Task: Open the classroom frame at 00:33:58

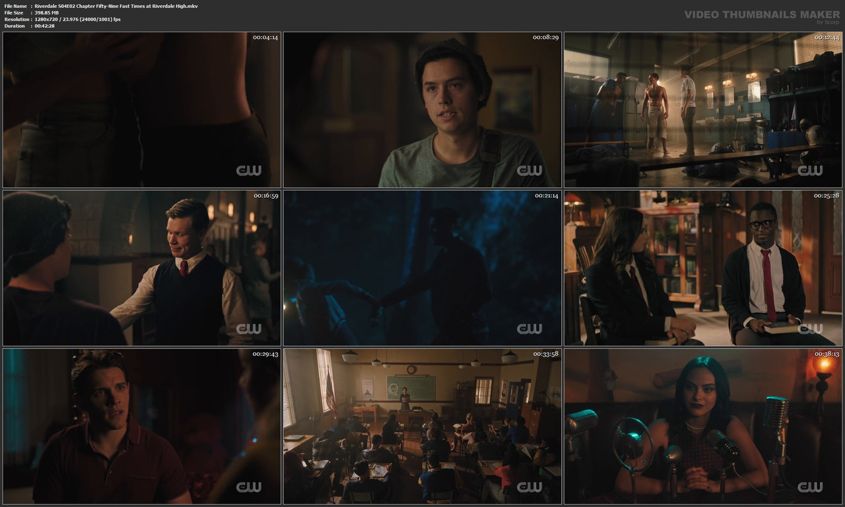Action: [422, 427]
